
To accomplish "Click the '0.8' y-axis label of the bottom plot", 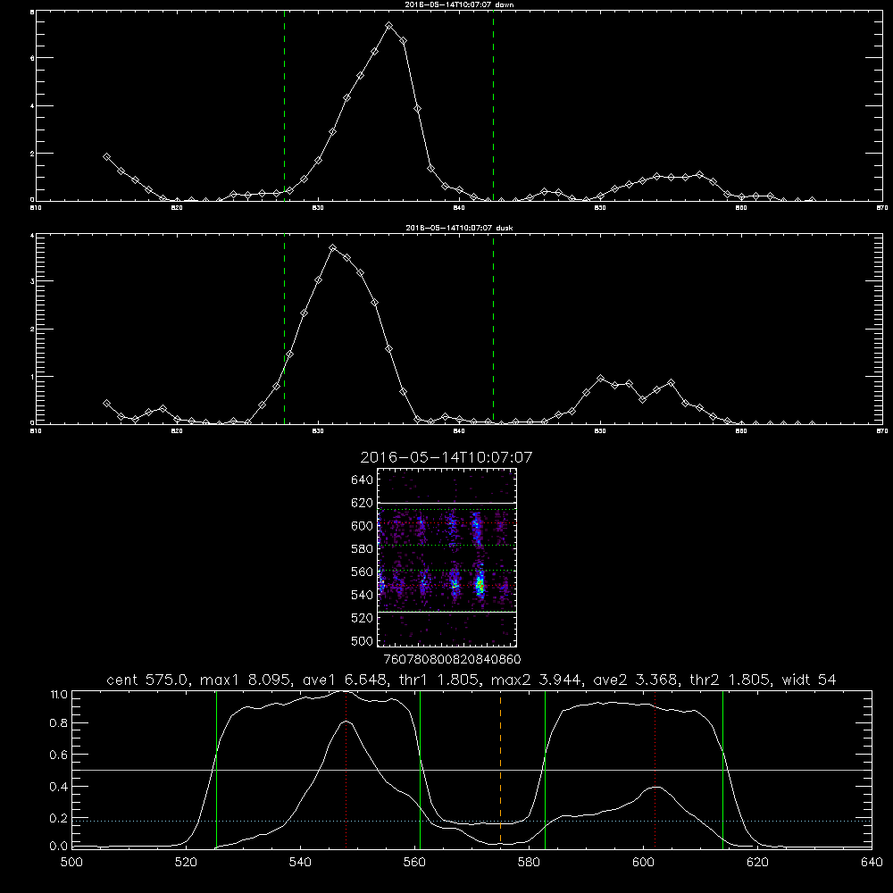I will pos(59,722).
